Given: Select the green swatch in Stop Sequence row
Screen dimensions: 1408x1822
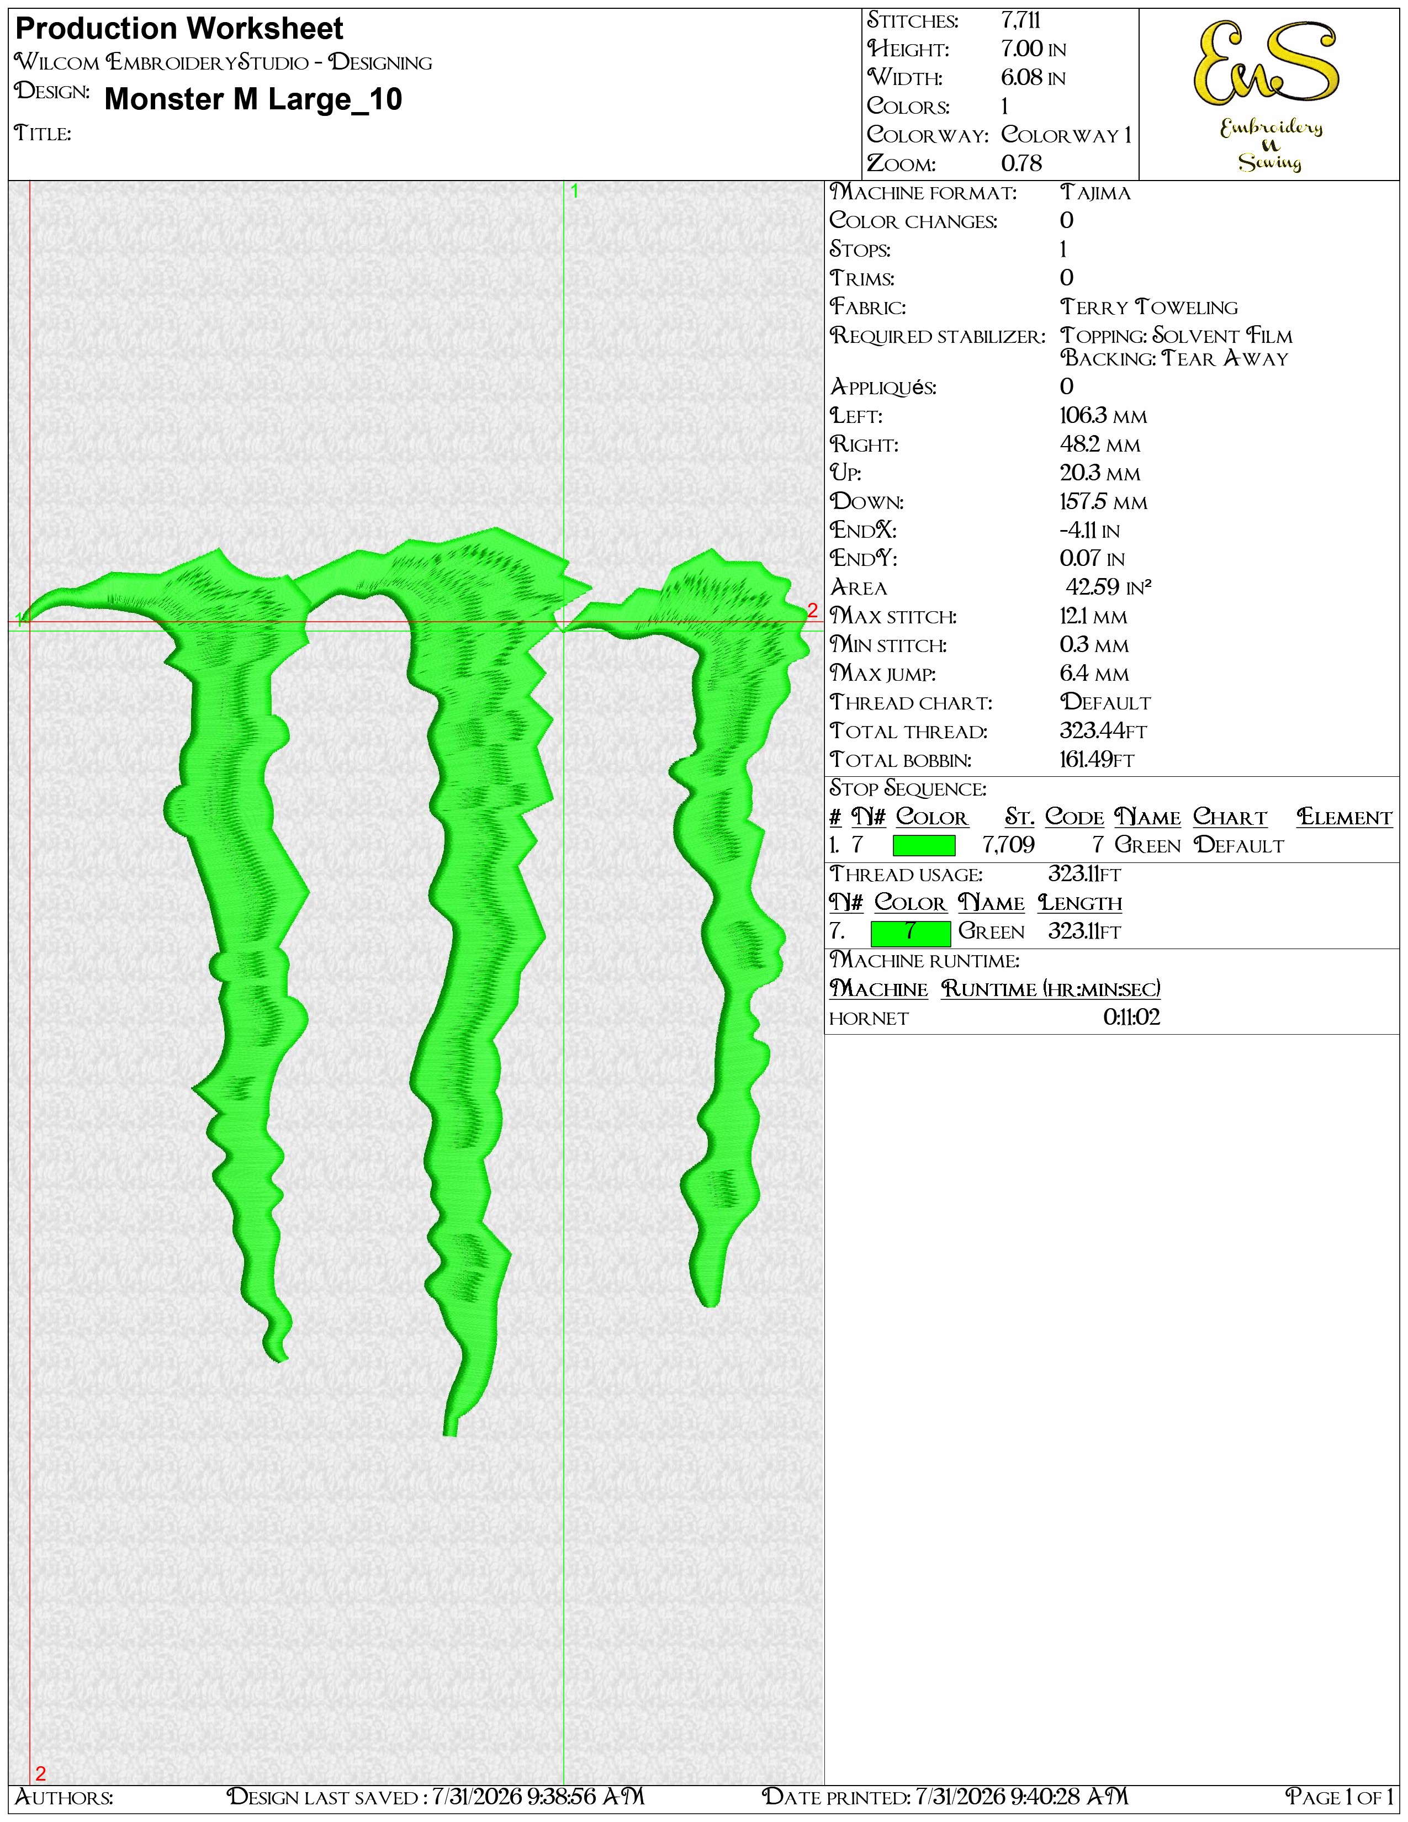Looking at the screenshot, I should coord(923,846).
